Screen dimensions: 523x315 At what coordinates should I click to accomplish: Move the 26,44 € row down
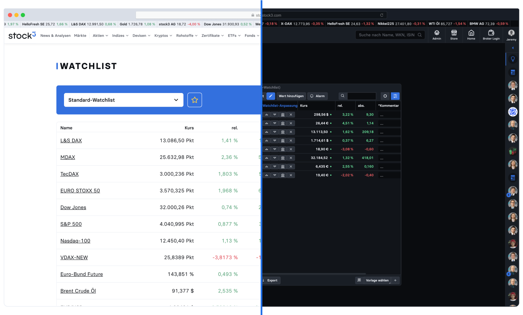(x=275, y=123)
